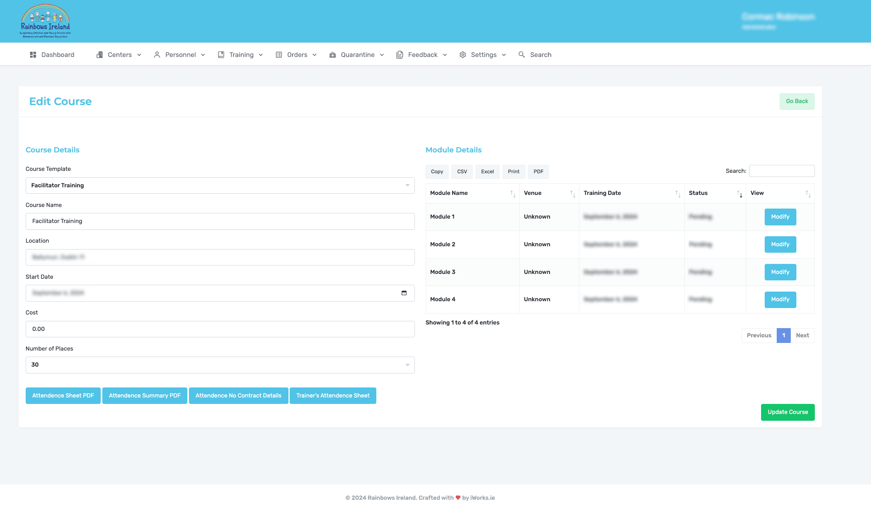Click the Copy export button

point(437,171)
